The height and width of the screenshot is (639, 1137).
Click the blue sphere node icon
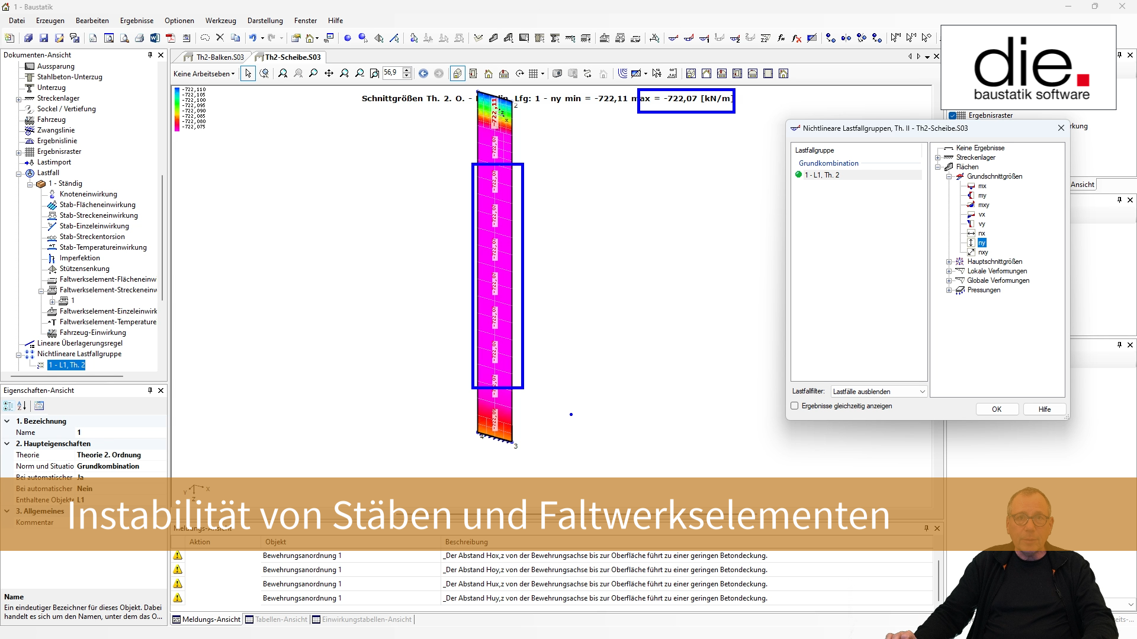tap(348, 38)
